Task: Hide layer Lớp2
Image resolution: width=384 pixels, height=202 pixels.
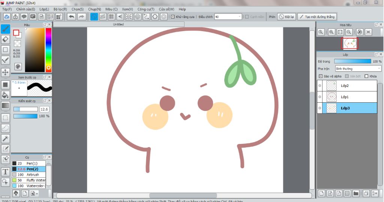Action: click(319, 86)
